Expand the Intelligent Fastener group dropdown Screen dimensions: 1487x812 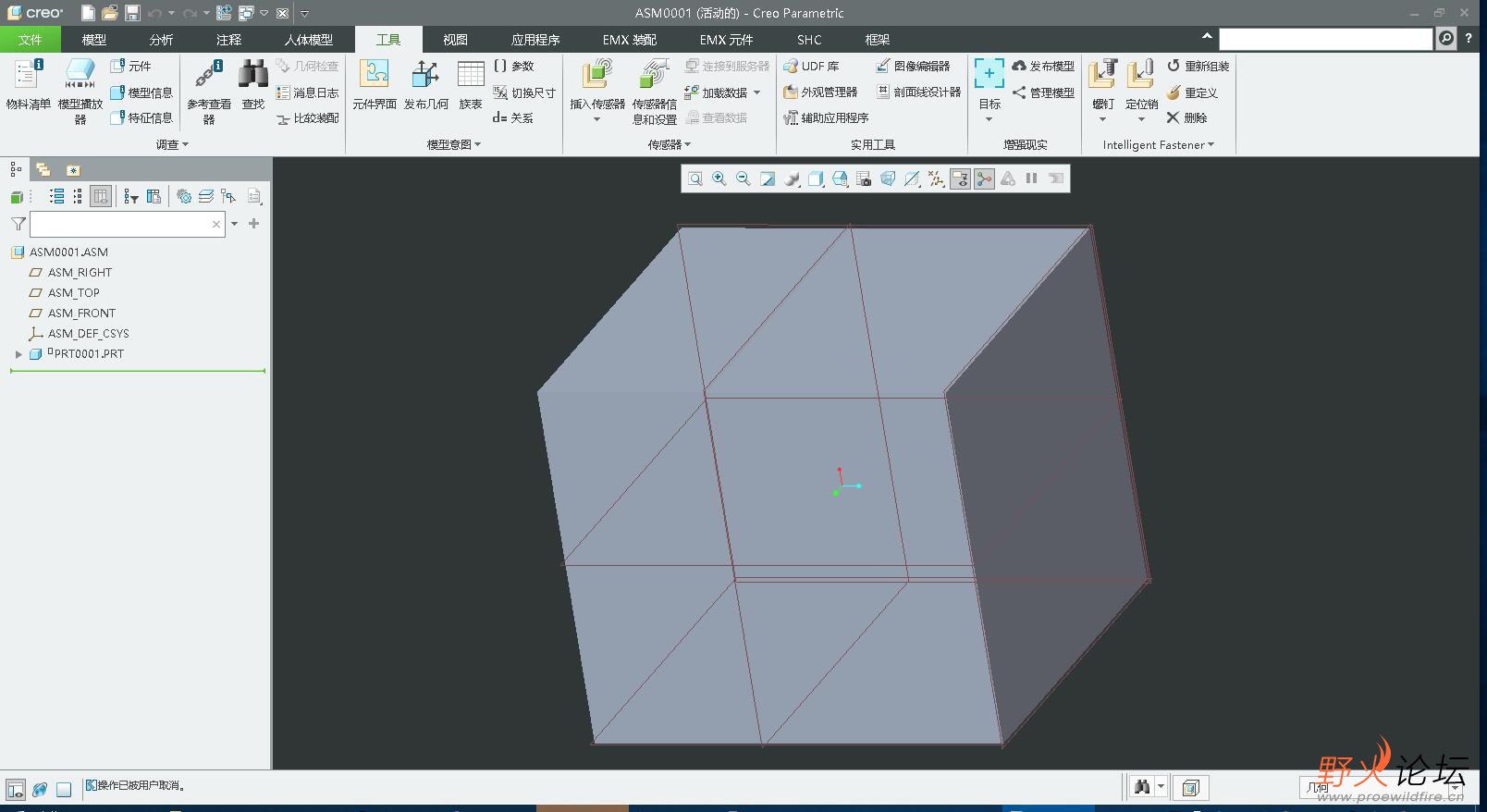coord(1159,144)
